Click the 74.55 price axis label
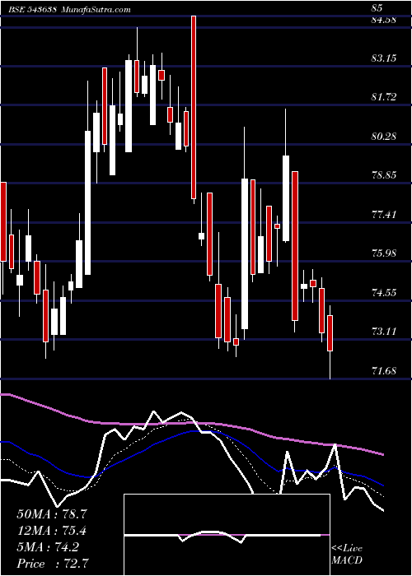Image resolution: width=412 pixels, height=576 pixels. pyautogui.click(x=384, y=292)
